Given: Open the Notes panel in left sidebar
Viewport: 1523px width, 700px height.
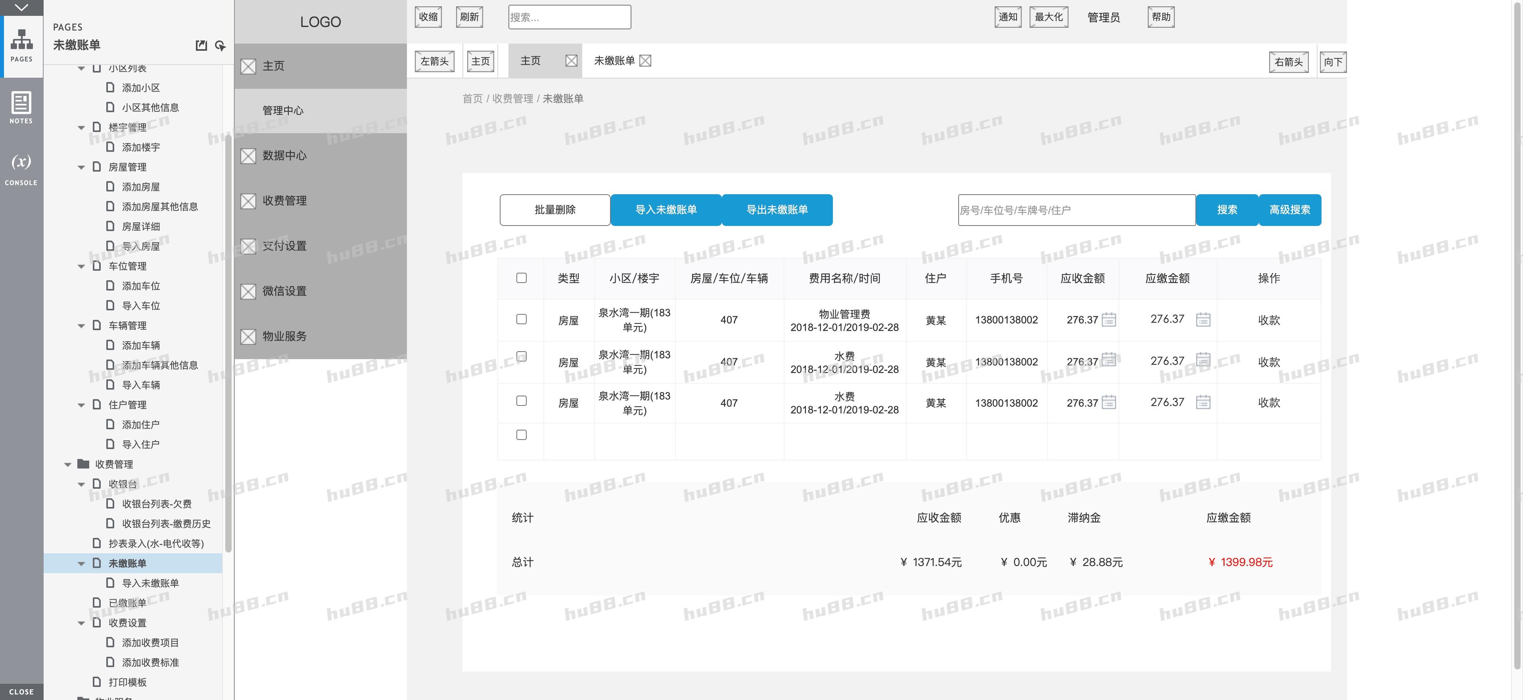Looking at the screenshot, I should [21, 108].
